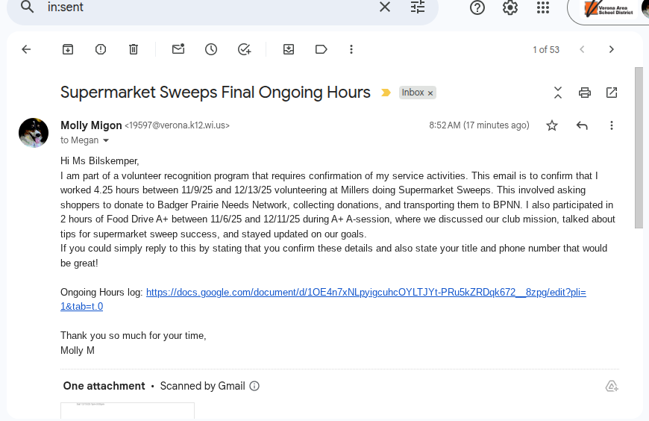Remove the Inbox label from this conversation
The image size is (649, 421).
(x=431, y=93)
